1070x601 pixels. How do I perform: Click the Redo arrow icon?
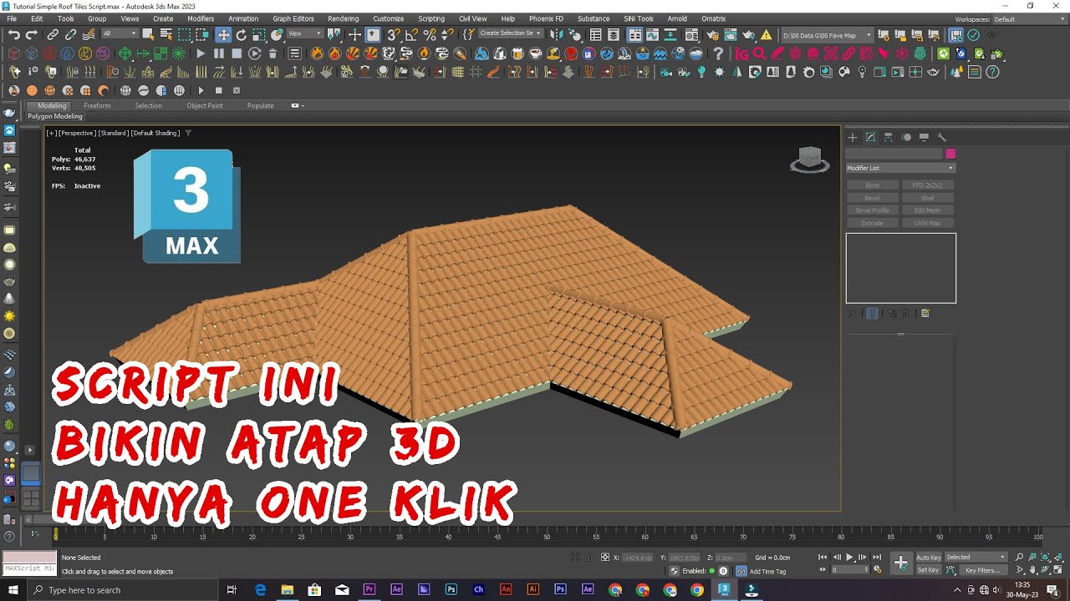(32, 35)
